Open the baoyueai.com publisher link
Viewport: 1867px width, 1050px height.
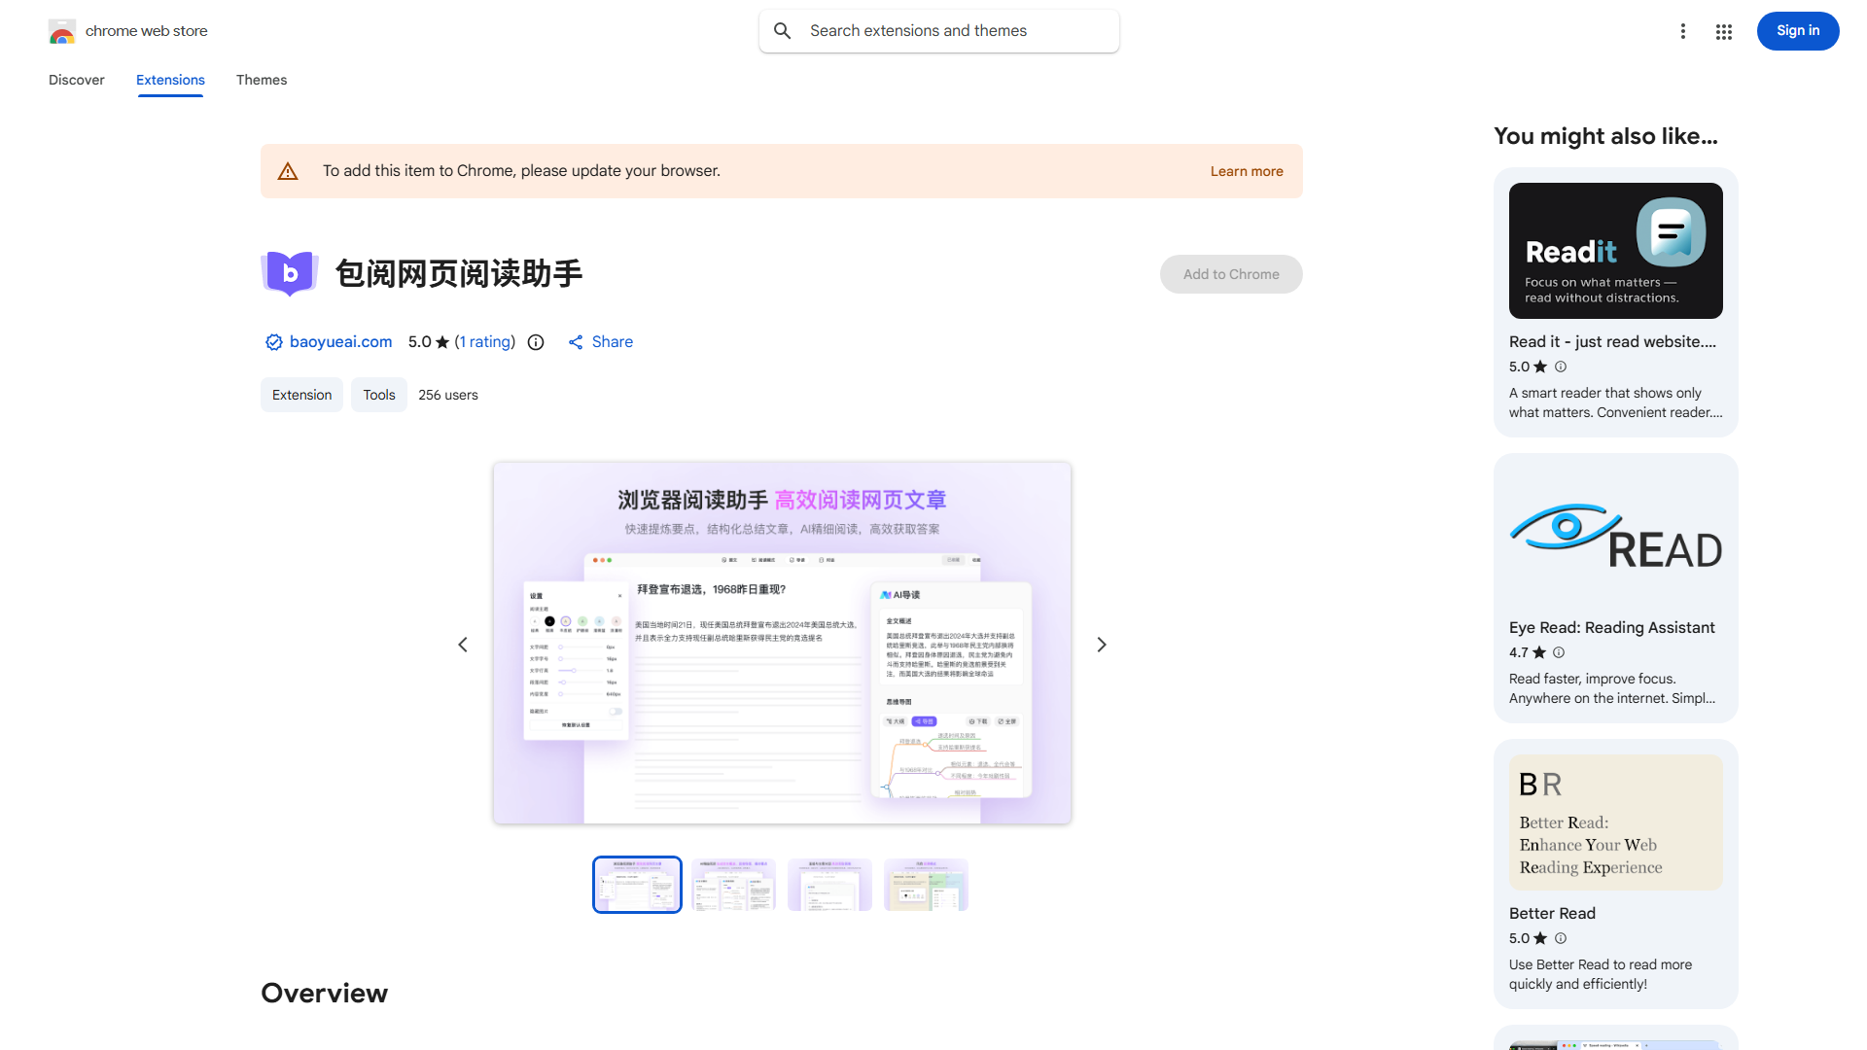339,342
